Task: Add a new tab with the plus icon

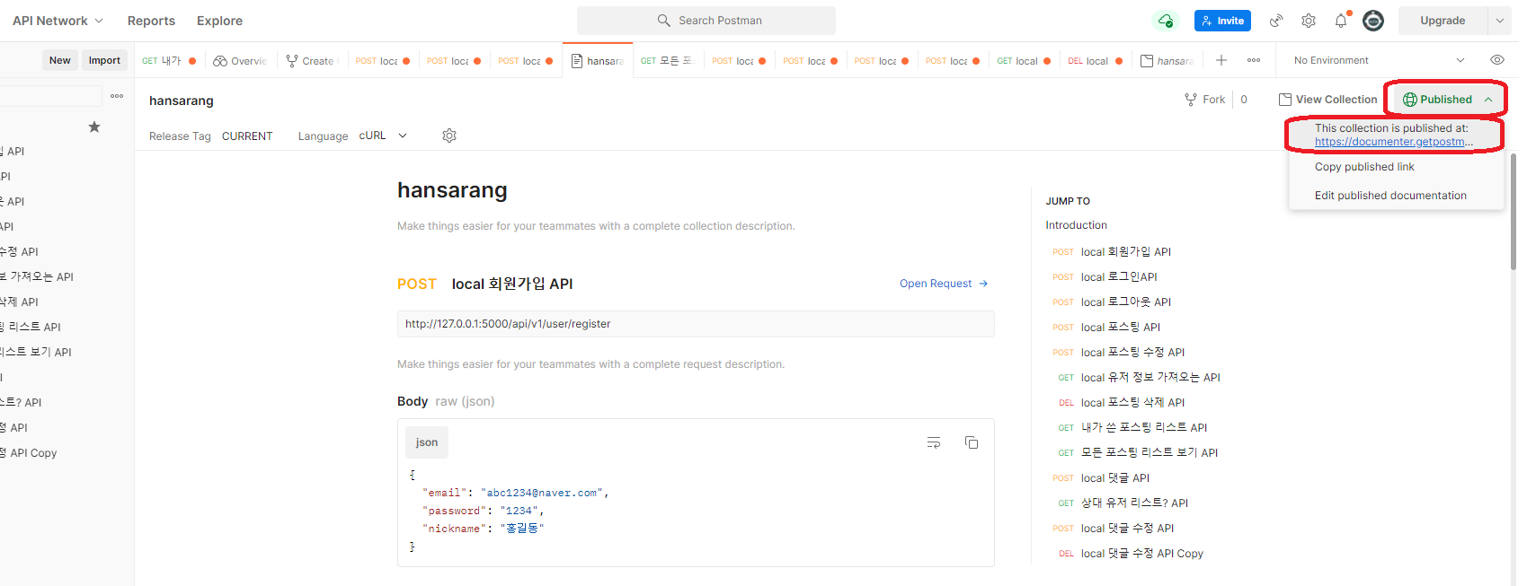Action: [x=1221, y=60]
